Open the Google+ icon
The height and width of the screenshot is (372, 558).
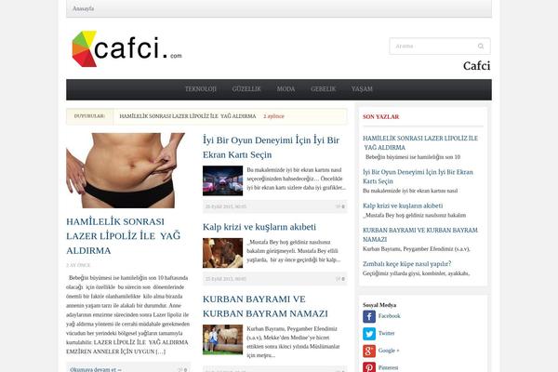369,351
